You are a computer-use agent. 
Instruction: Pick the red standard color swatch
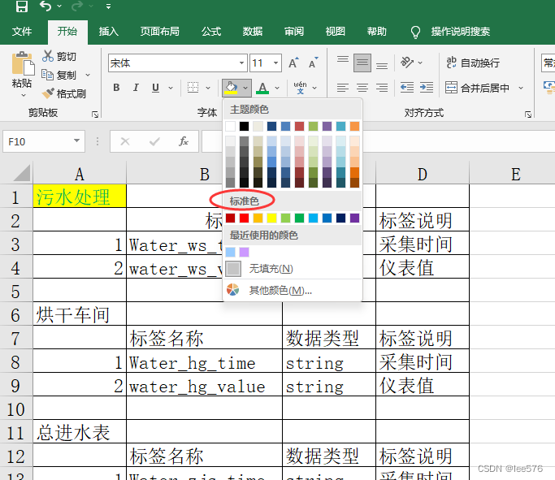[x=244, y=218]
